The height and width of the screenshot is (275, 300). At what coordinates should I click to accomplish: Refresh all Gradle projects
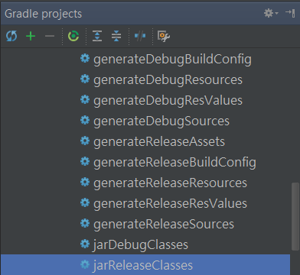coord(11,36)
